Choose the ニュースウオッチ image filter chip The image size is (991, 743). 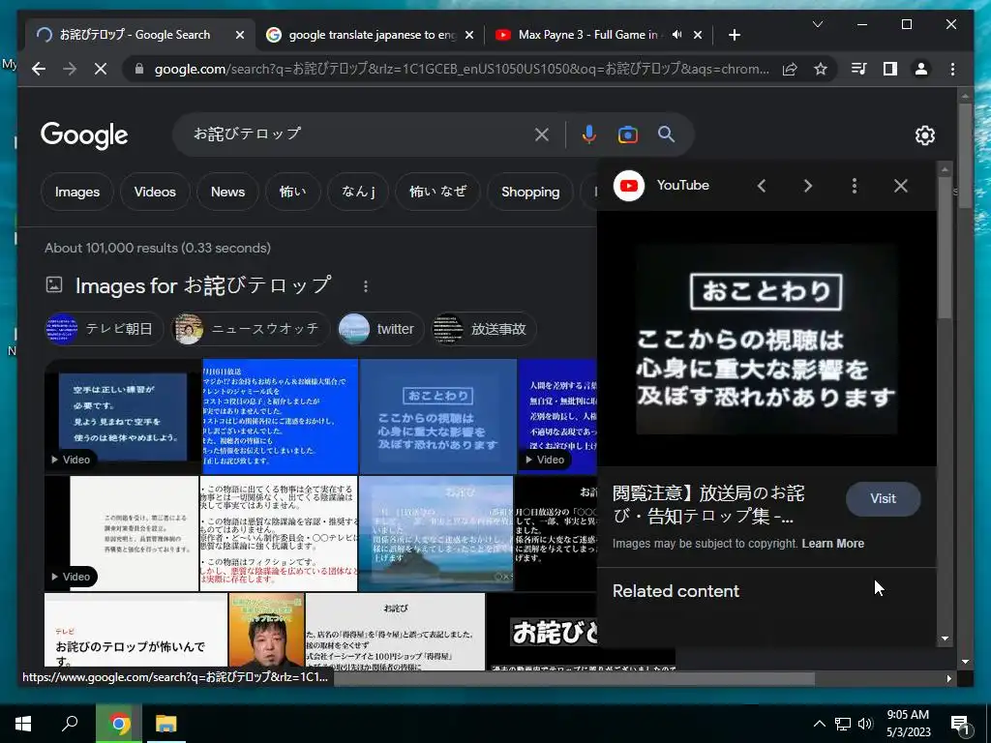pos(251,329)
